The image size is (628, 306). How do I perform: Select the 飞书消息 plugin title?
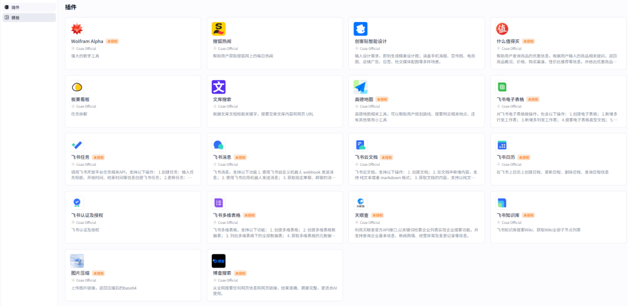click(x=222, y=158)
